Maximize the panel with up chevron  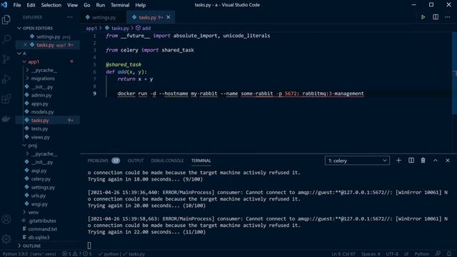tap(435, 161)
